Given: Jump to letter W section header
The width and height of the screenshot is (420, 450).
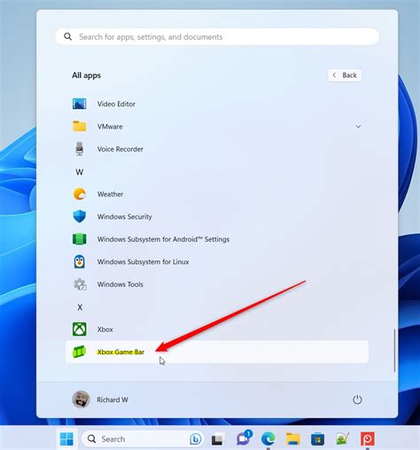Looking at the screenshot, I should pyautogui.click(x=80, y=172).
